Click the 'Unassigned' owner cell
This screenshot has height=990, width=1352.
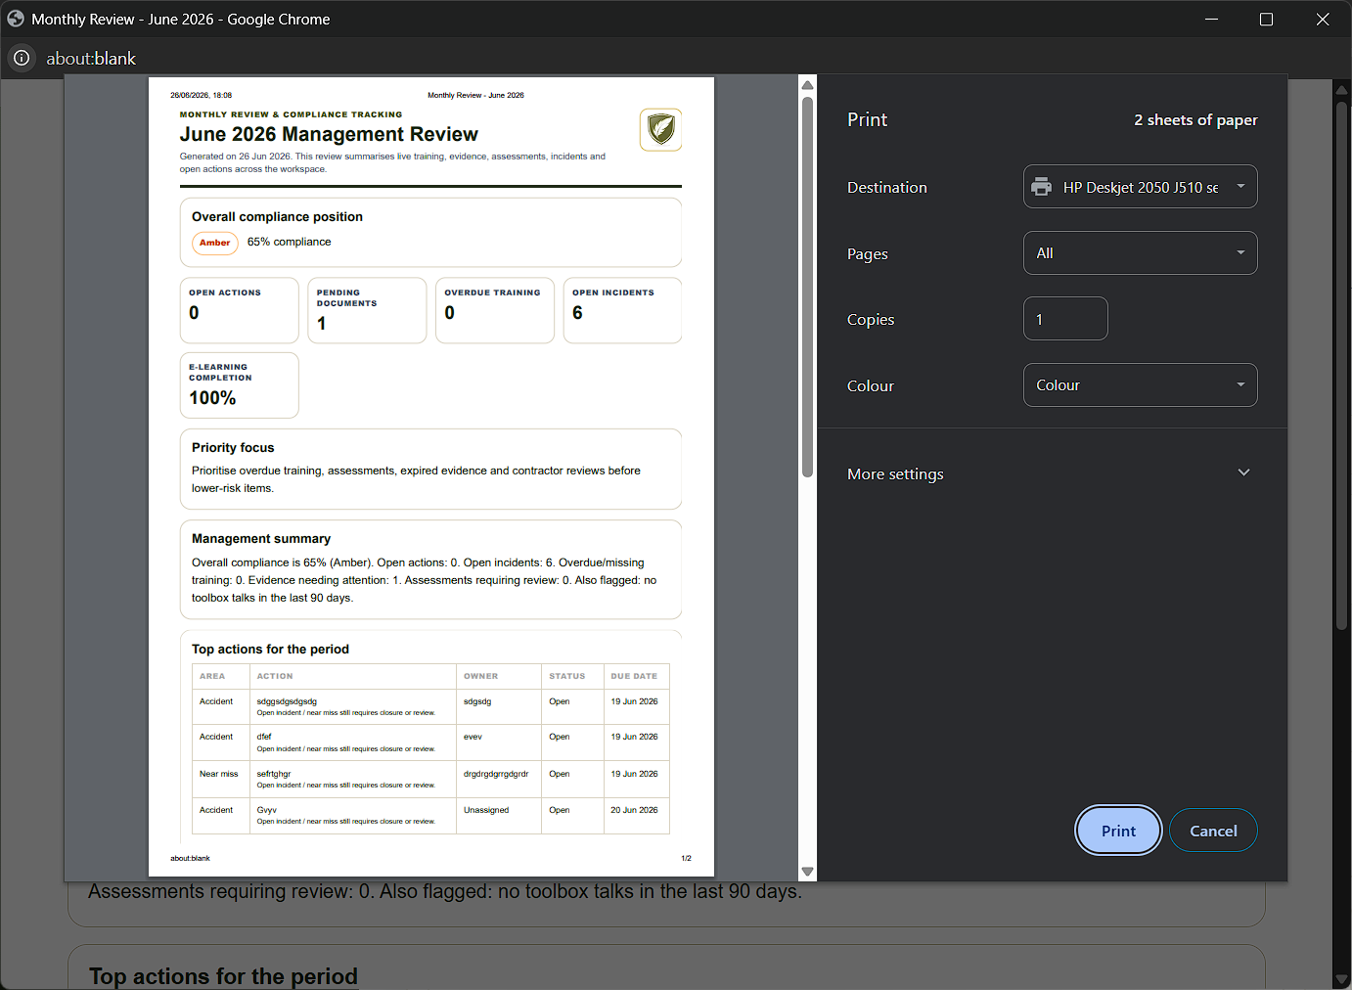(x=499, y=815)
